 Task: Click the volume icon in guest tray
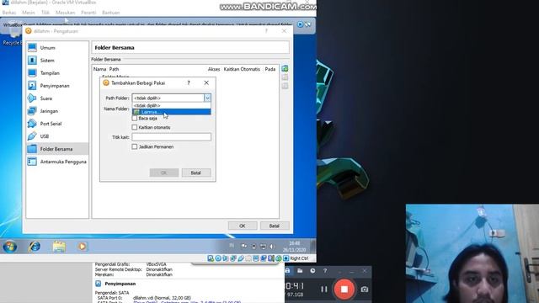tap(272, 247)
